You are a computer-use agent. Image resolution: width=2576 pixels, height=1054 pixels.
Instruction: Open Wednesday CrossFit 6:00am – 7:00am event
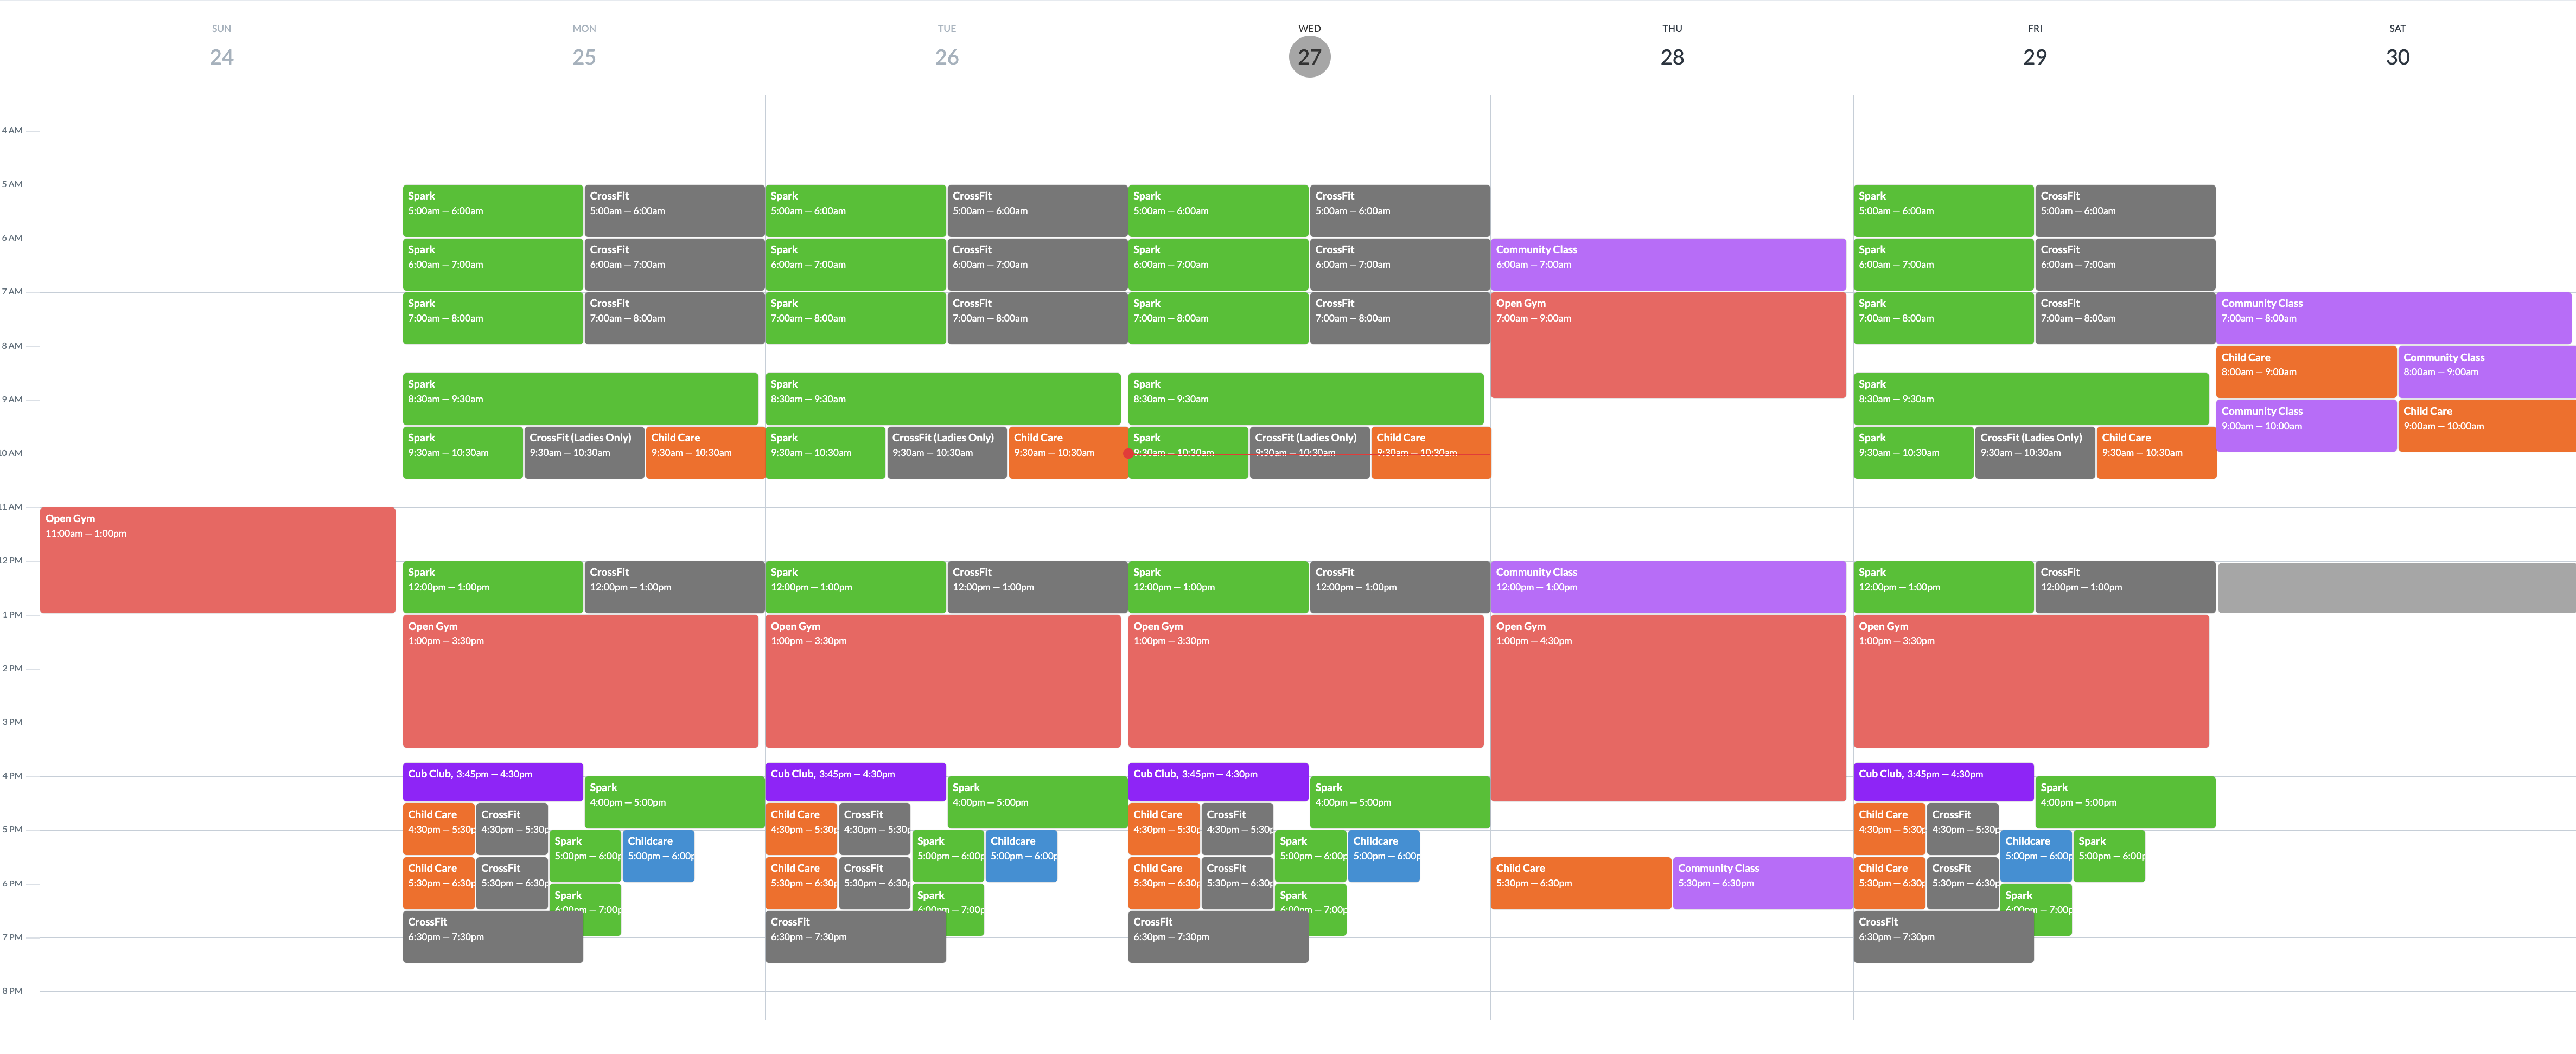click(1400, 265)
